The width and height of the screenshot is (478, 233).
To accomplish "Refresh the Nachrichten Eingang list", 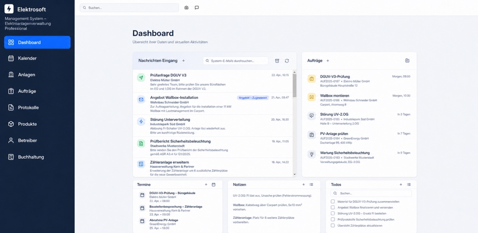I will (x=287, y=61).
